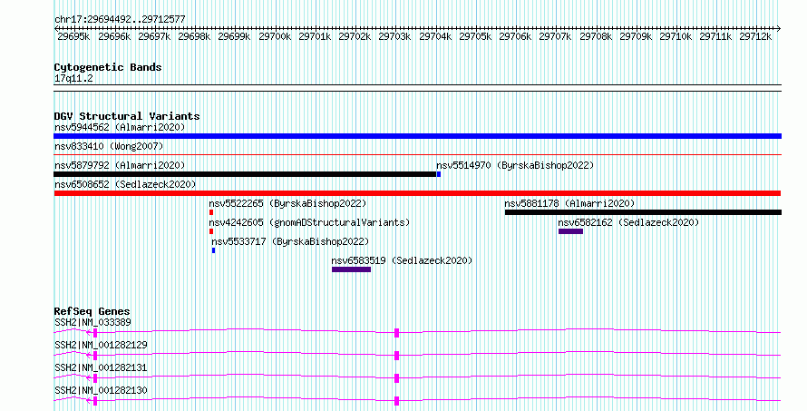Open the nsv5514970 (ByrskaBishop2022) label
This screenshot has height=411, width=807.
(515, 165)
